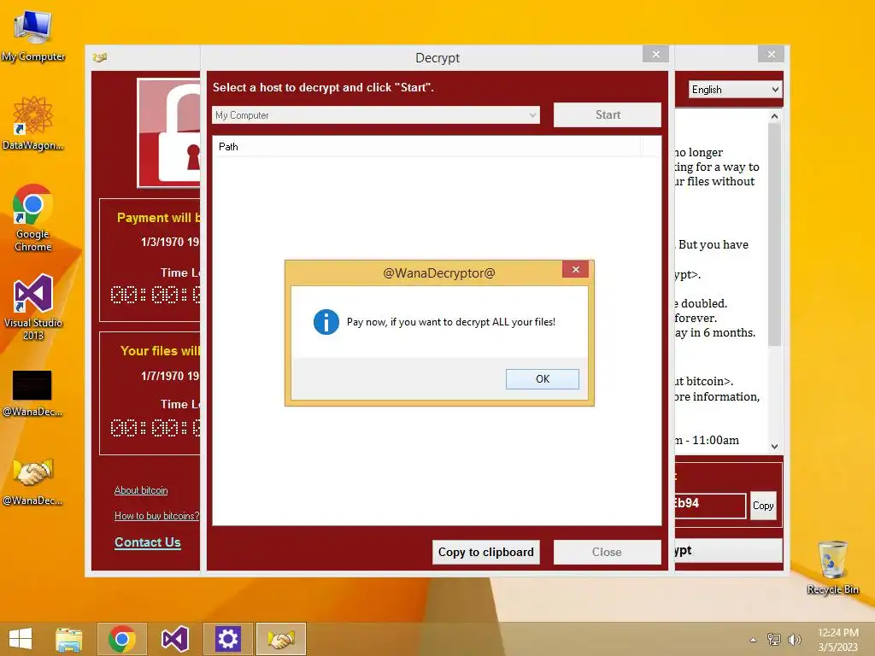Open Recycle Bin on desktop
Screen dimensions: 875x656
[832, 567]
